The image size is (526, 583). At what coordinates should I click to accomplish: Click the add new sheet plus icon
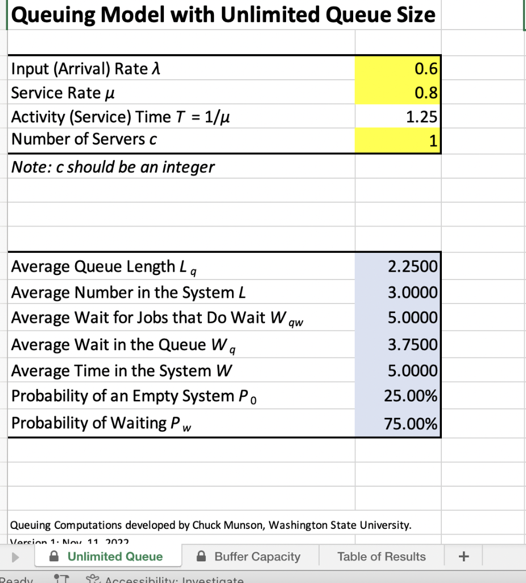click(x=463, y=556)
